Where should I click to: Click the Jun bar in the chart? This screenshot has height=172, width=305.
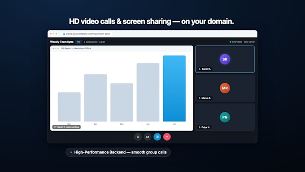148,92
